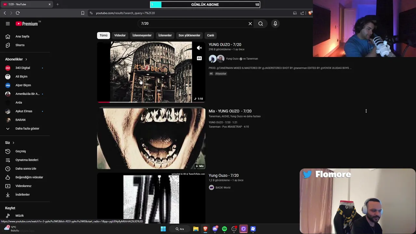
Task: Open Tanerman collaborator channel link
Action: [x=252, y=59]
